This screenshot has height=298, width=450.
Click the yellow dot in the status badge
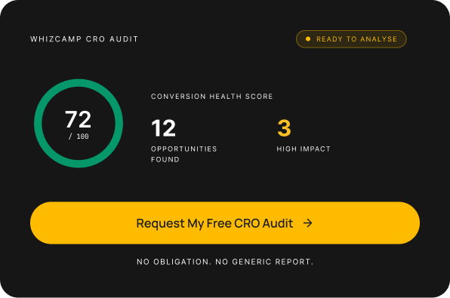pyautogui.click(x=308, y=39)
